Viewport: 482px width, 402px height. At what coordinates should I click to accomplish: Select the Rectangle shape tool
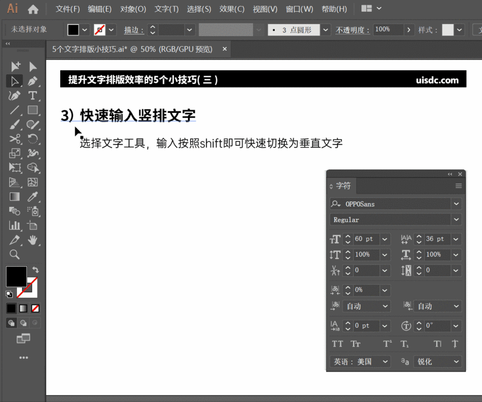(33, 110)
